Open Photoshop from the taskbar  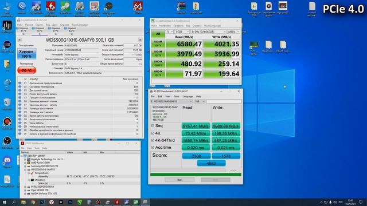coord(70,202)
